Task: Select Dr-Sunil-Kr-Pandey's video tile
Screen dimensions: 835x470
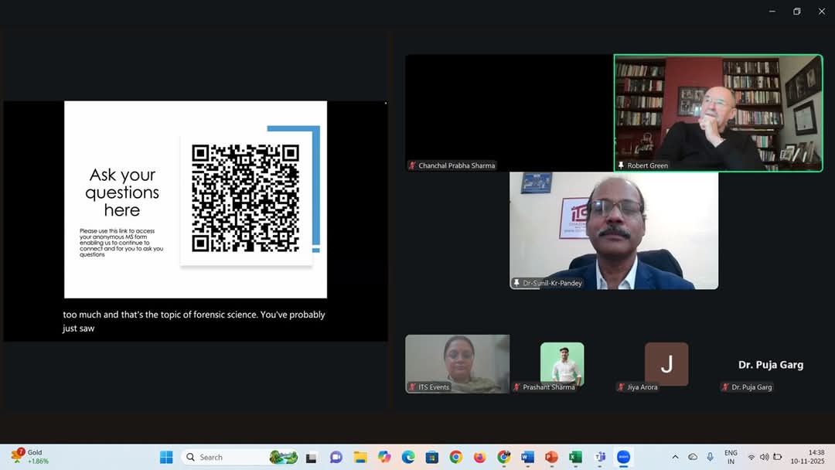Action: click(x=614, y=230)
